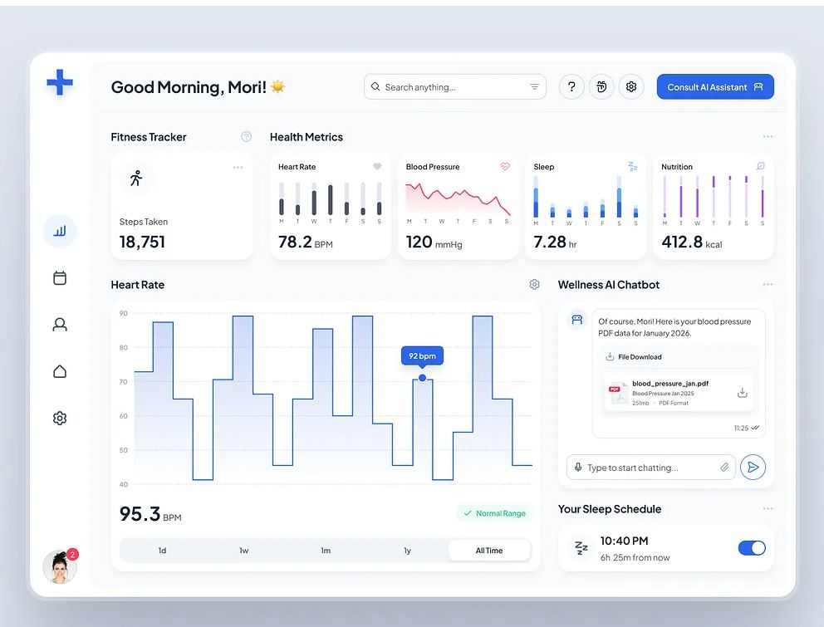Click the Search anything input field
Image resolution: width=824 pixels, height=627 pixels.
pos(449,87)
